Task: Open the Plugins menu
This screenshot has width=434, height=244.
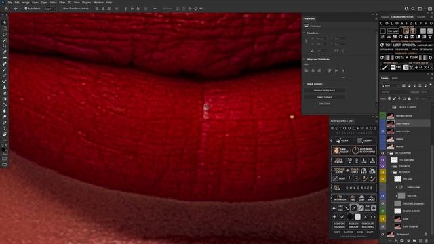Action: [x=86, y=3]
